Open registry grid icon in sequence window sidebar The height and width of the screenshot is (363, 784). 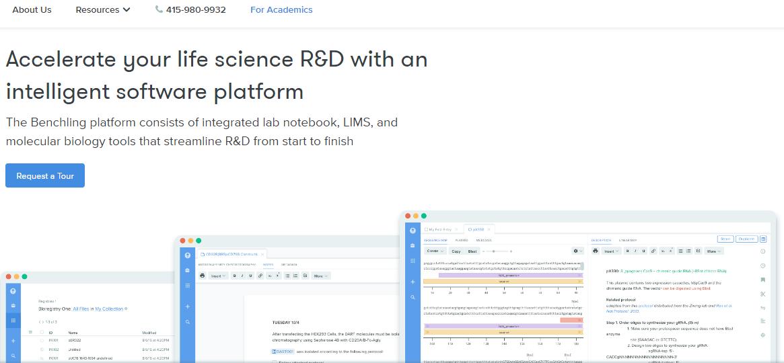413,261
